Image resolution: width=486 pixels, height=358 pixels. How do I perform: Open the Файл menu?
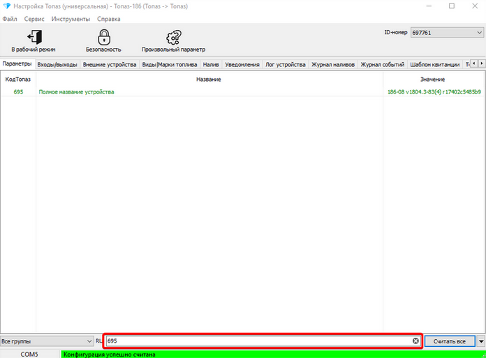10,19
